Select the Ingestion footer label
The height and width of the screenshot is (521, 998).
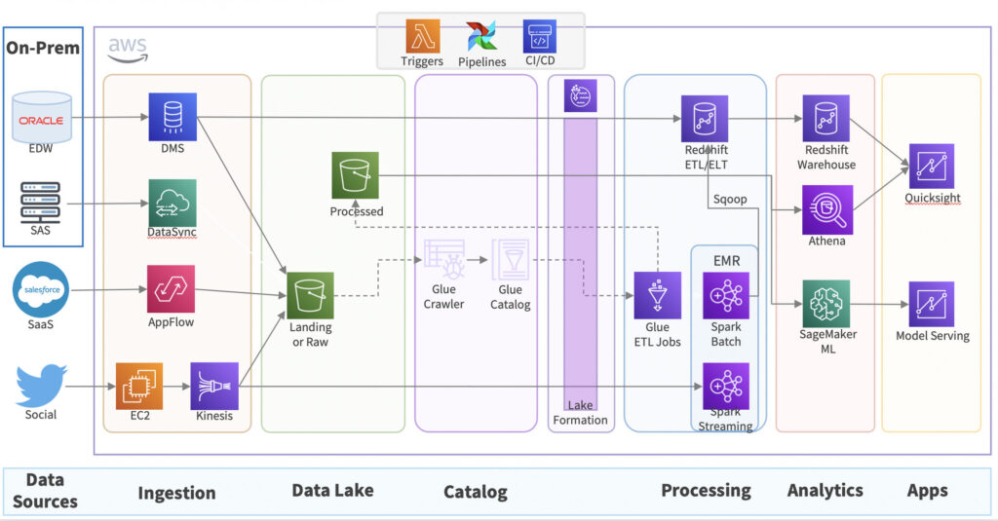point(176,493)
